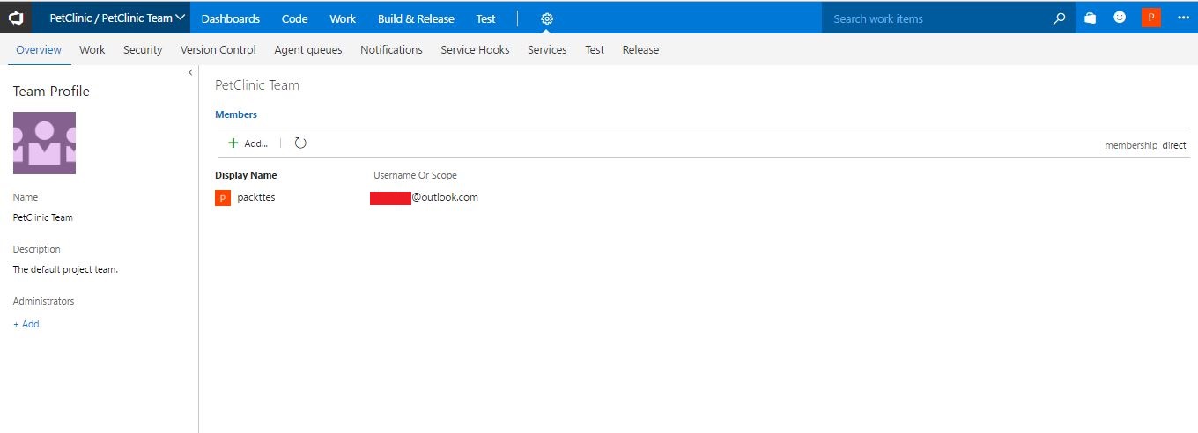Switch to the Notifications tab
Image resolution: width=1198 pixels, height=433 pixels.
391,49
